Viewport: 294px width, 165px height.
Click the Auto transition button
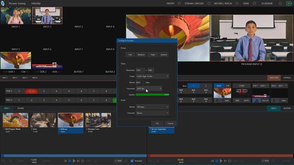[246, 100]
